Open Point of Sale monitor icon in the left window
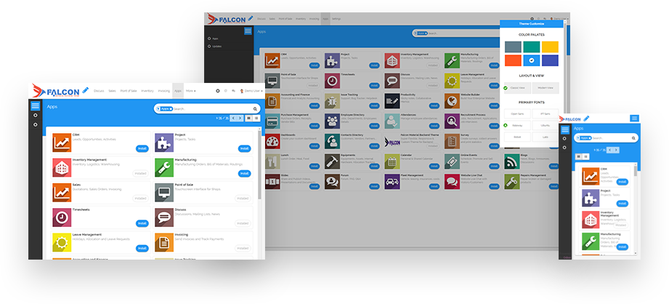Viewport: 669px width, 304px height. pyautogui.click(x=164, y=193)
